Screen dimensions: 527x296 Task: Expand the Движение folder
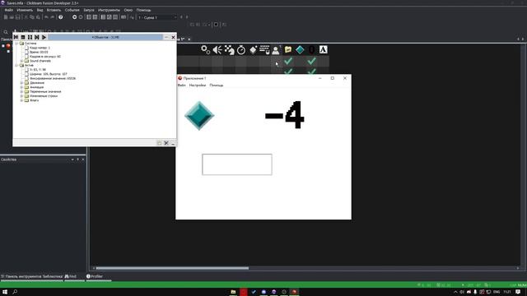point(21,82)
